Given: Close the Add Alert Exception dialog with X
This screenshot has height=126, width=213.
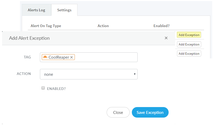Looking at the screenshot, I should pyautogui.click(x=166, y=38).
